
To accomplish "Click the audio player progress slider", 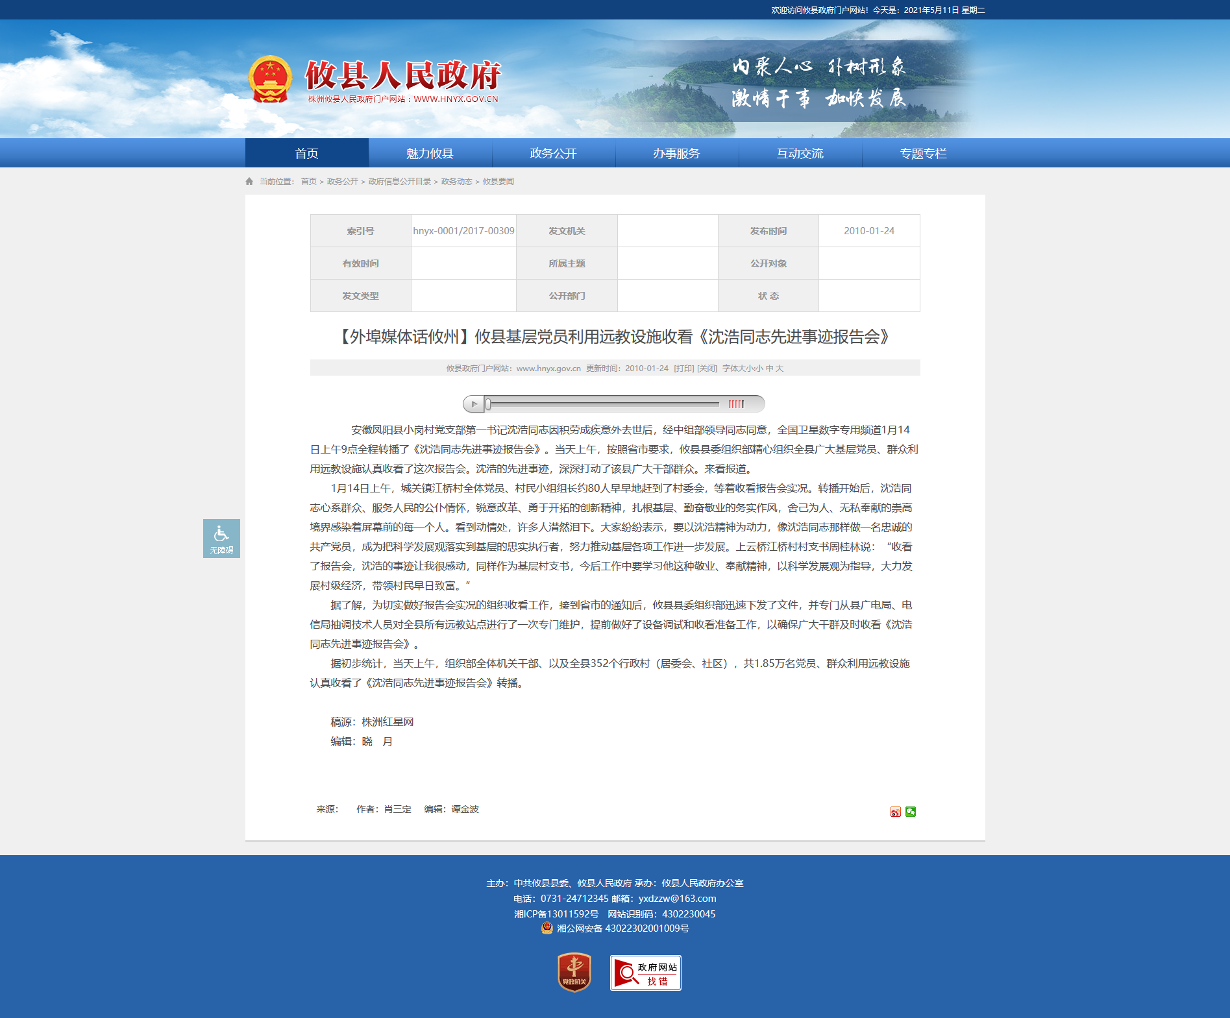I will coord(602,404).
